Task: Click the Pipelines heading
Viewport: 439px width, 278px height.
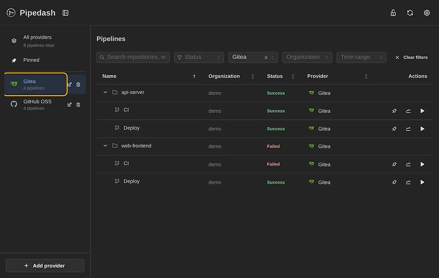Action: click(x=111, y=39)
